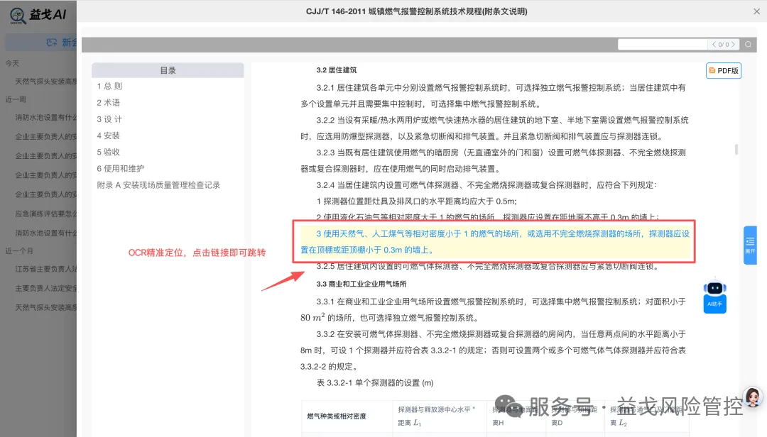Click the 近一个月 history section label
Viewport: 767px width, 437px height.
click(x=19, y=250)
